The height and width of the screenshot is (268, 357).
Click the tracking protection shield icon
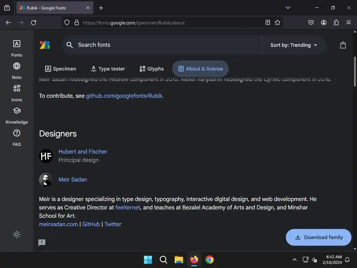click(67, 23)
